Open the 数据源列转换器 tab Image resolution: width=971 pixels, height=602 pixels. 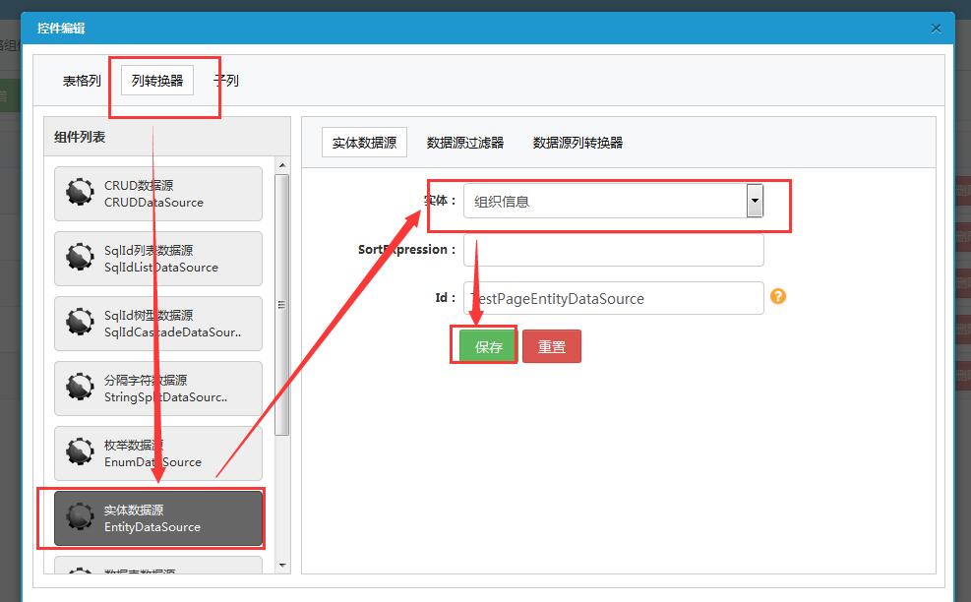pyautogui.click(x=577, y=143)
